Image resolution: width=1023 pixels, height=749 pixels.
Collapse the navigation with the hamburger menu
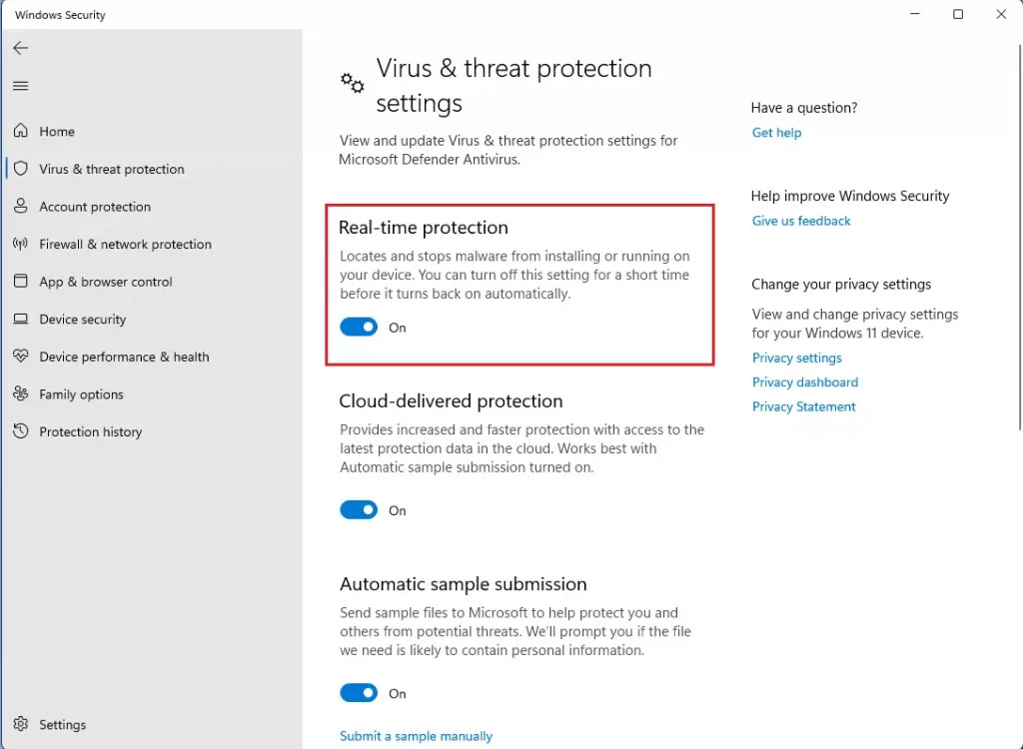20,86
